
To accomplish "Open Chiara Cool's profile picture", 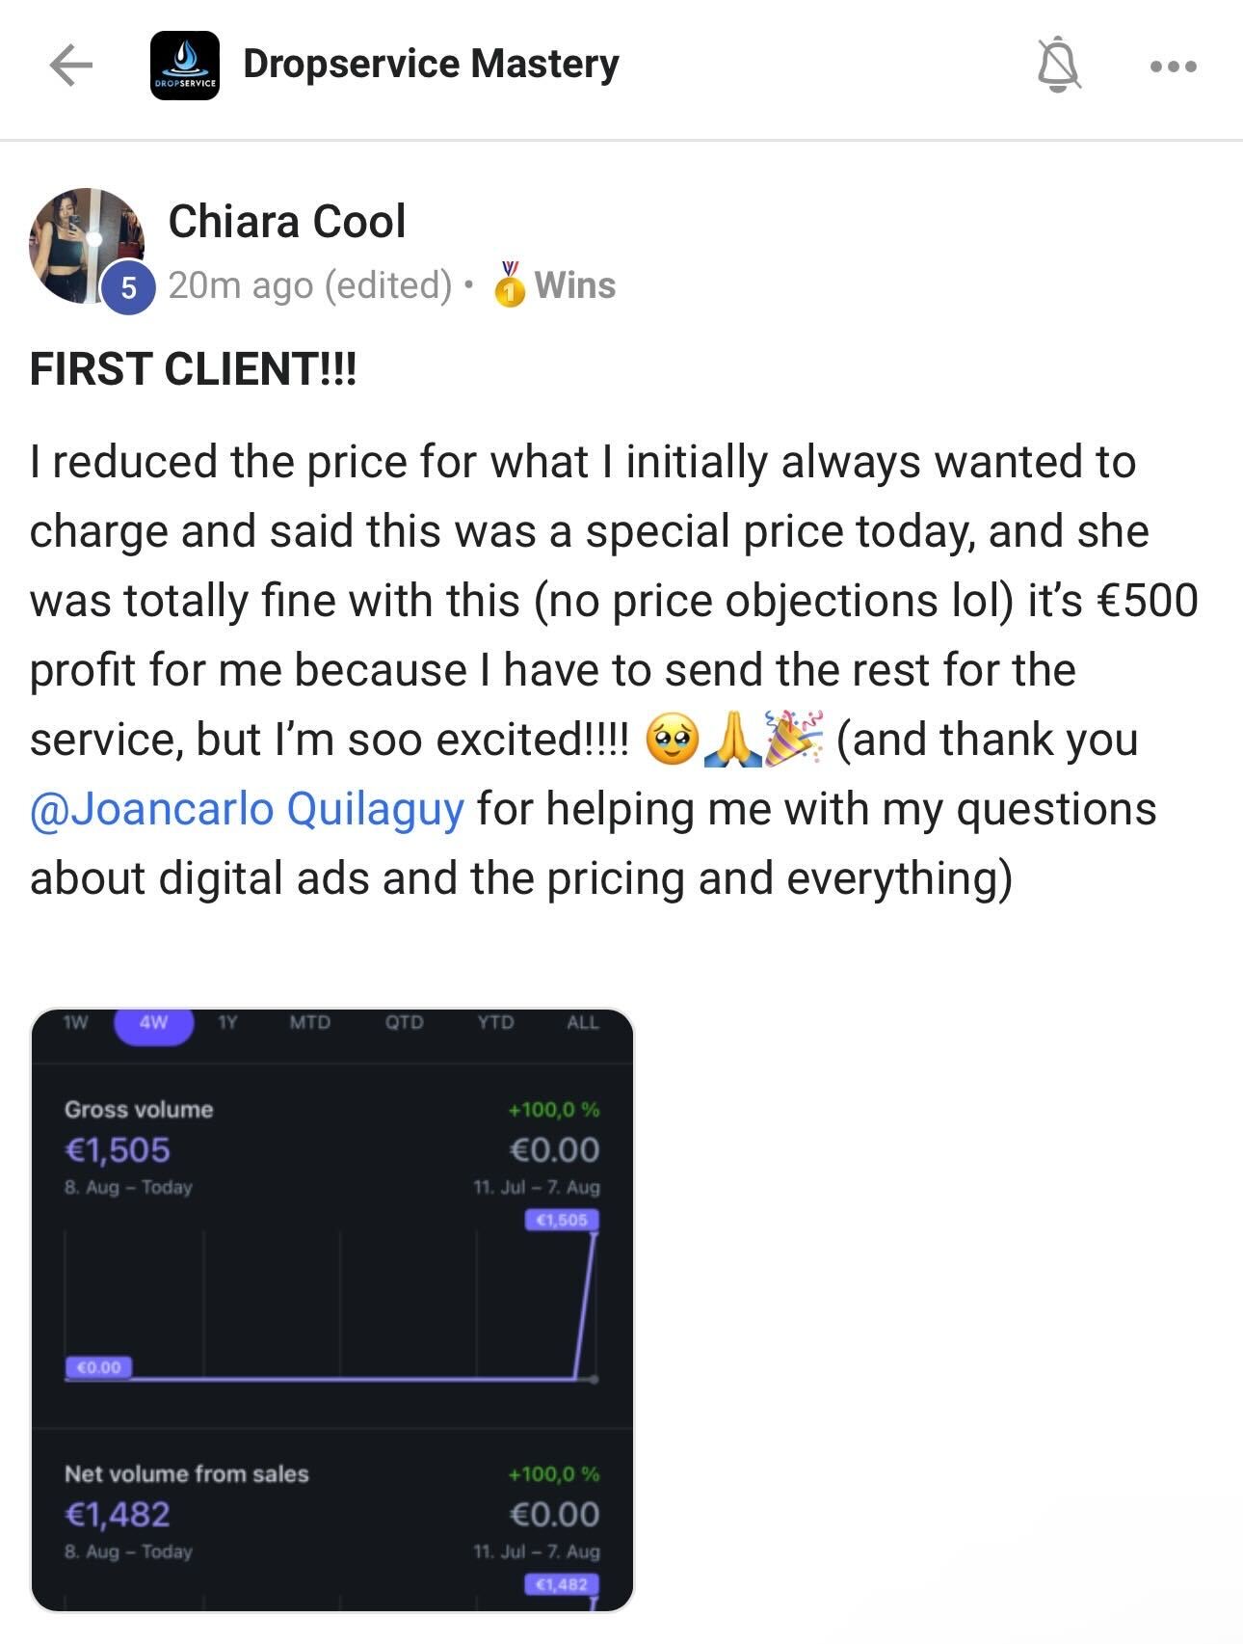I will pyautogui.click(x=87, y=245).
